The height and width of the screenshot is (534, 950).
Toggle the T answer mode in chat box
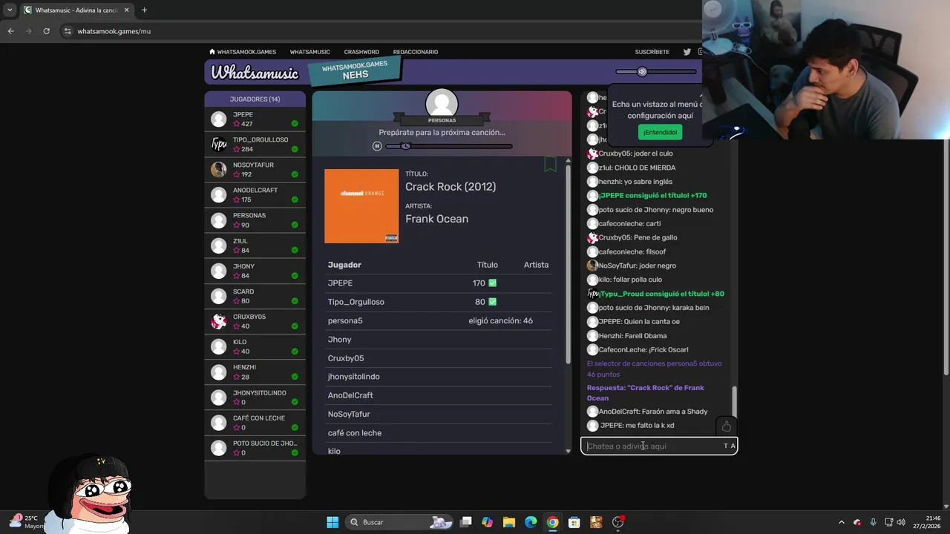click(x=726, y=446)
